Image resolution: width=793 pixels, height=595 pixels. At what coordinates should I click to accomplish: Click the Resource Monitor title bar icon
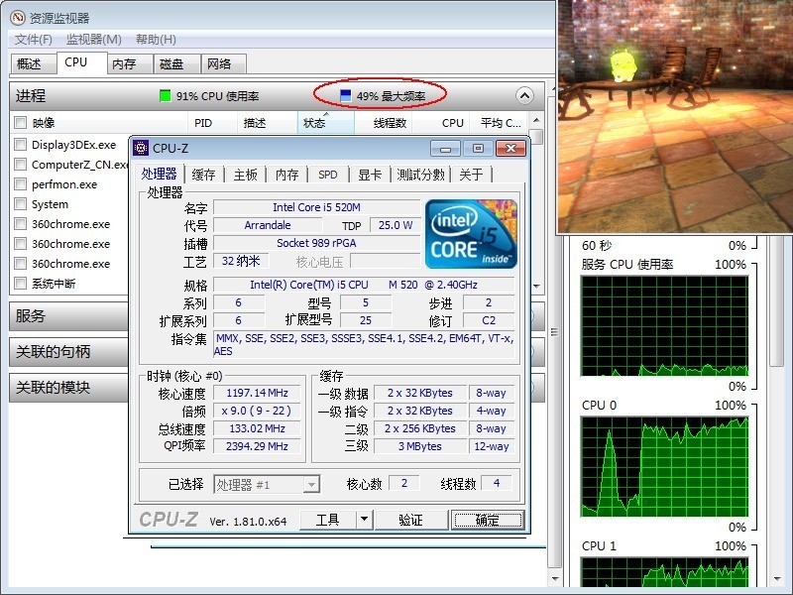point(18,18)
